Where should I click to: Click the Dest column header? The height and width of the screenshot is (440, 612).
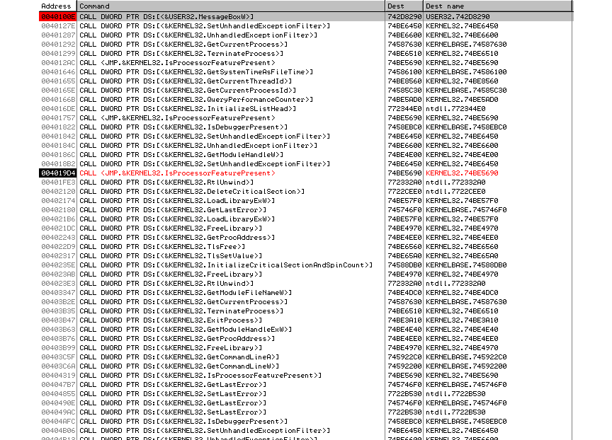[x=404, y=6]
